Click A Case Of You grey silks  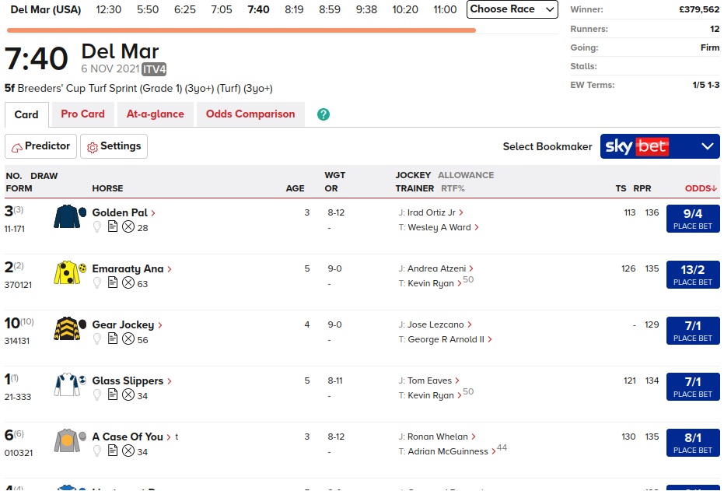[x=70, y=440]
